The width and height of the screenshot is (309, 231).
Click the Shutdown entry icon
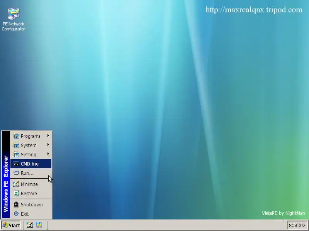(x=16, y=204)
